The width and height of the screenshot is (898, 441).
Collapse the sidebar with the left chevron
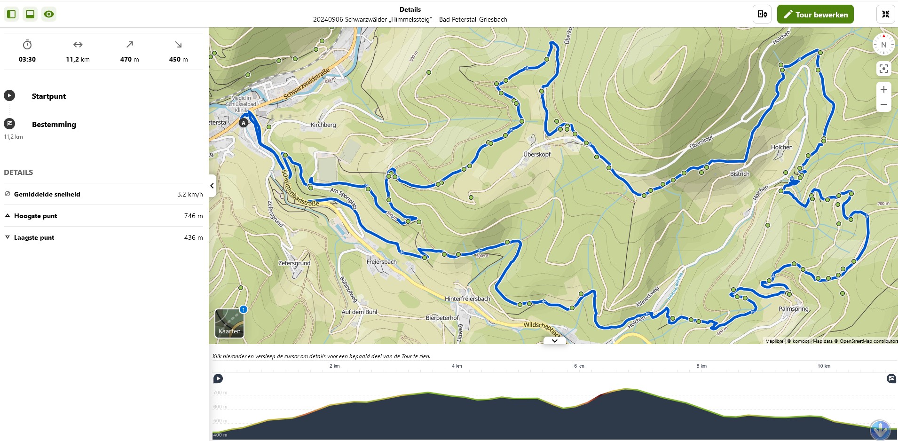pyautogui.click(x=212, y=186)
